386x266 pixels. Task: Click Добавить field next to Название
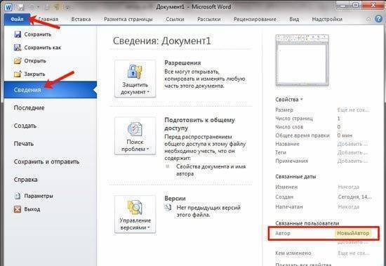pyautogui.click(x=352, y=144)
